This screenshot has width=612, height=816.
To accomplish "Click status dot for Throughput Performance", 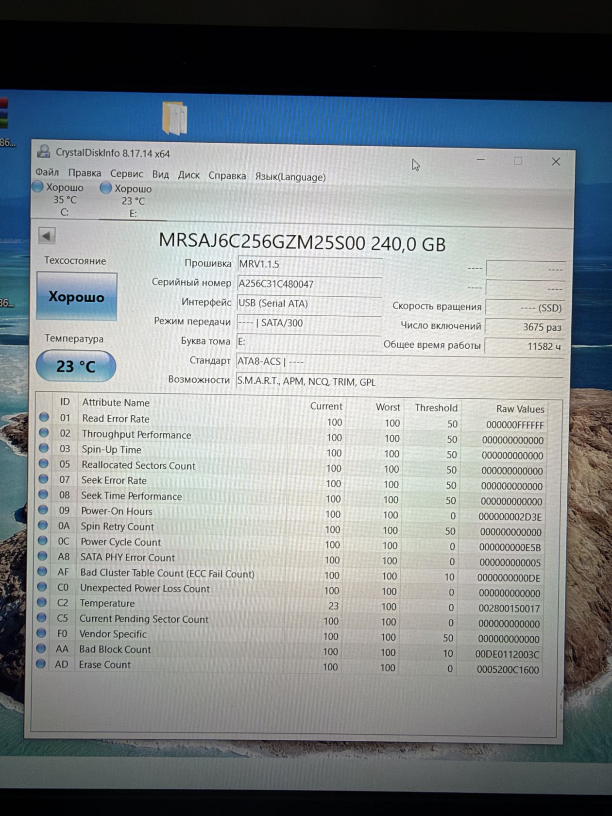I will point(44,432).
